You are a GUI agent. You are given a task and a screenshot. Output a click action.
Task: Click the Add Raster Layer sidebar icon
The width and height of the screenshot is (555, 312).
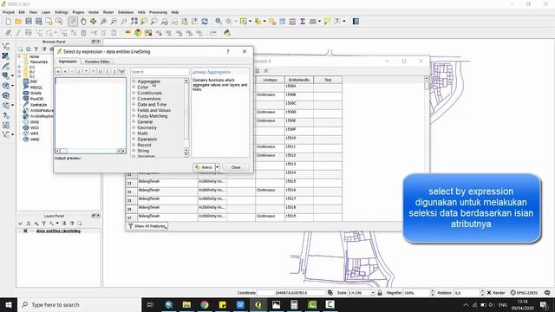[x=6, y=56]
